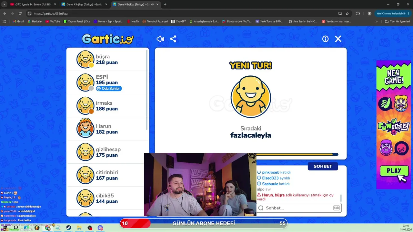Screen dimensions: 413x232
Task: Open the Tüm Yer İşaretleri folder
Action: coord(398,22)
